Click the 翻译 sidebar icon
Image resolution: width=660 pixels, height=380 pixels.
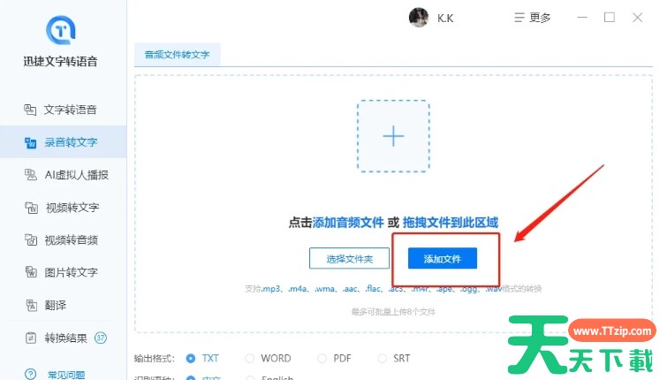point(31,305)
